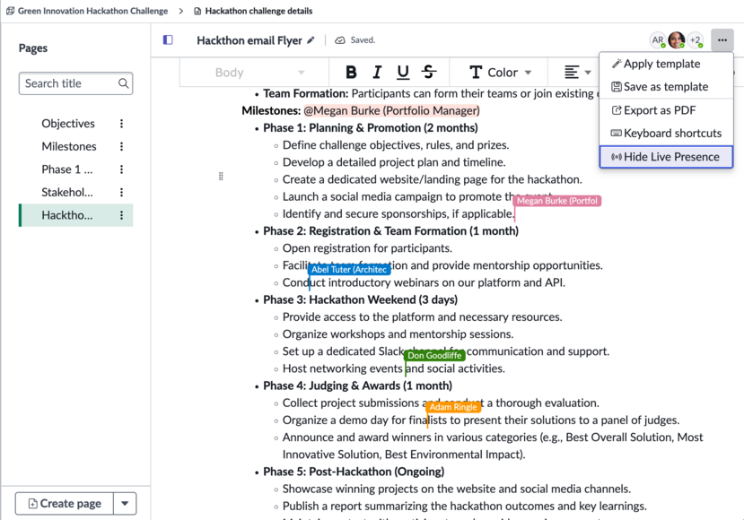Open the Milestones page
The height and width of the screenshot is (520, 744).
click(69, 146)
